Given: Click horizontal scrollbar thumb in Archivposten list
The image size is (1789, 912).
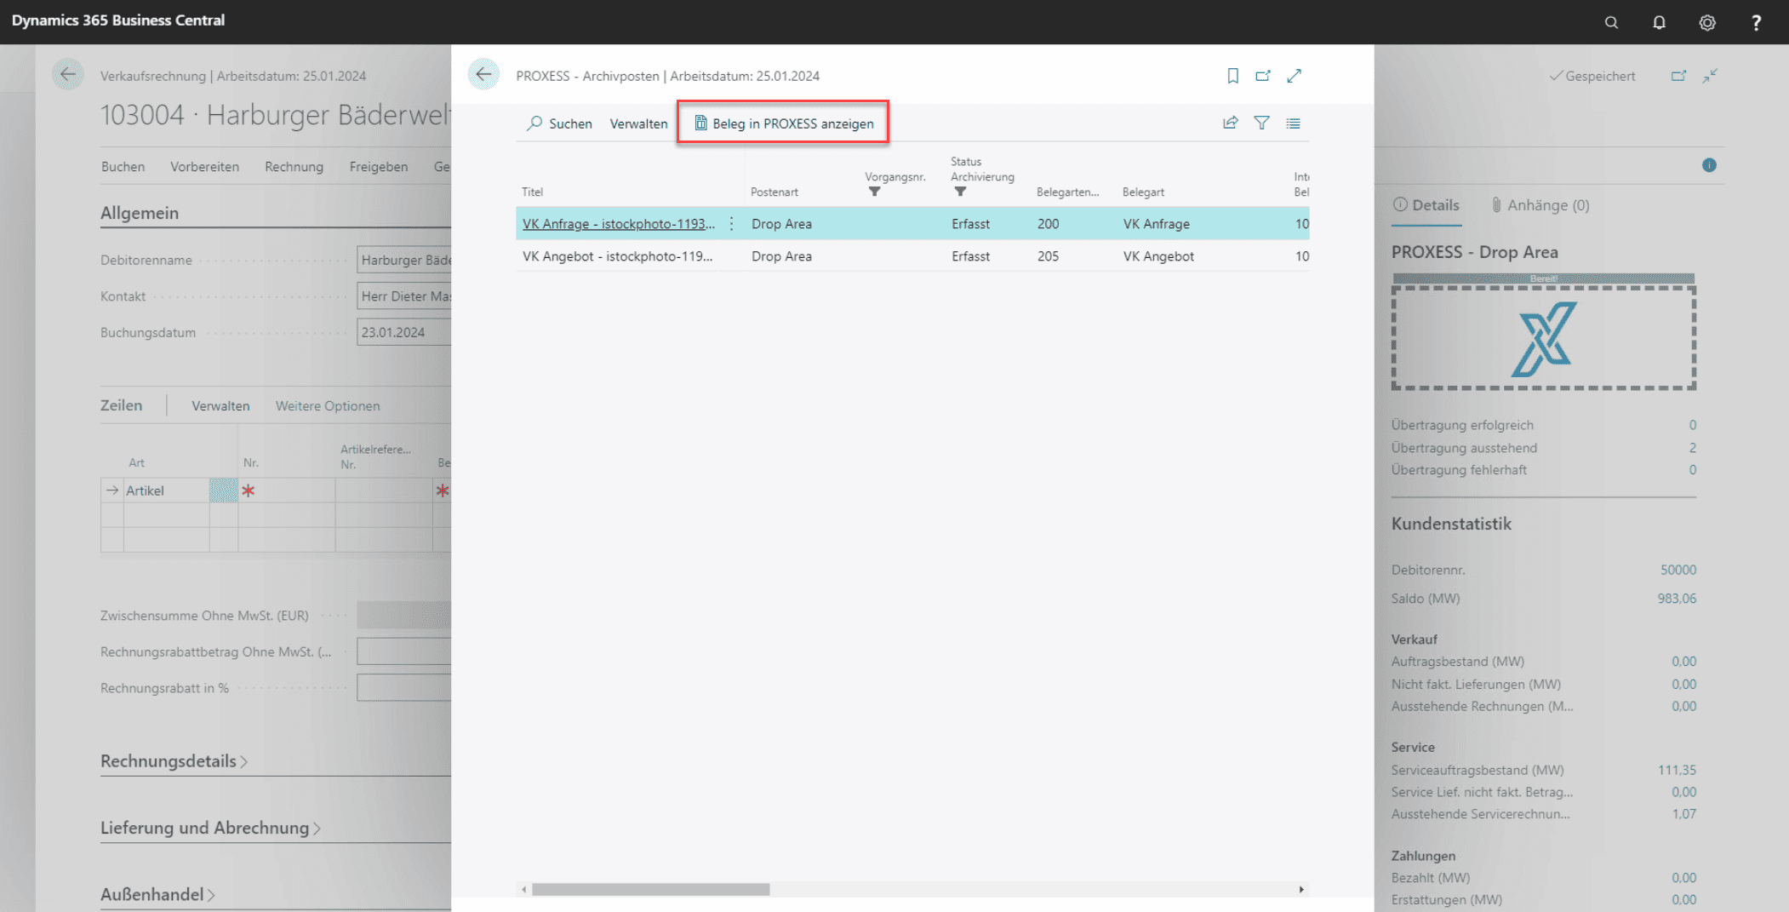Looking at the screenshot, I should pos(650,888).
